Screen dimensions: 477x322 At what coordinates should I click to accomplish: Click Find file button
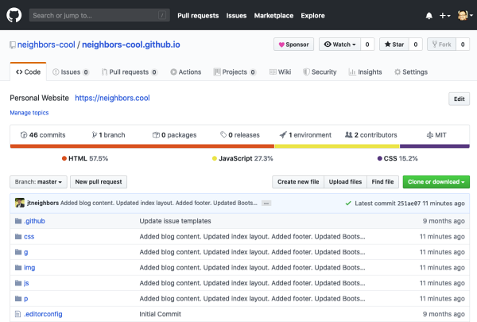pos(382,182)
